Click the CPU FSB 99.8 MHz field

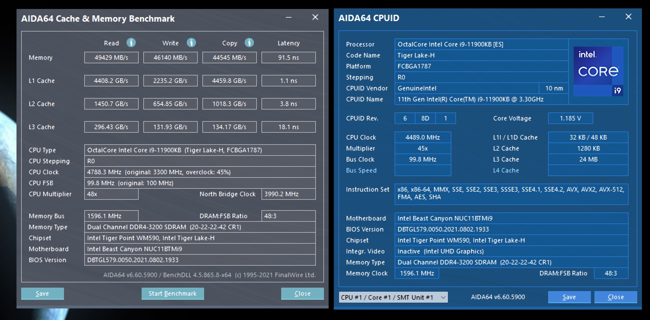[200, 183]
